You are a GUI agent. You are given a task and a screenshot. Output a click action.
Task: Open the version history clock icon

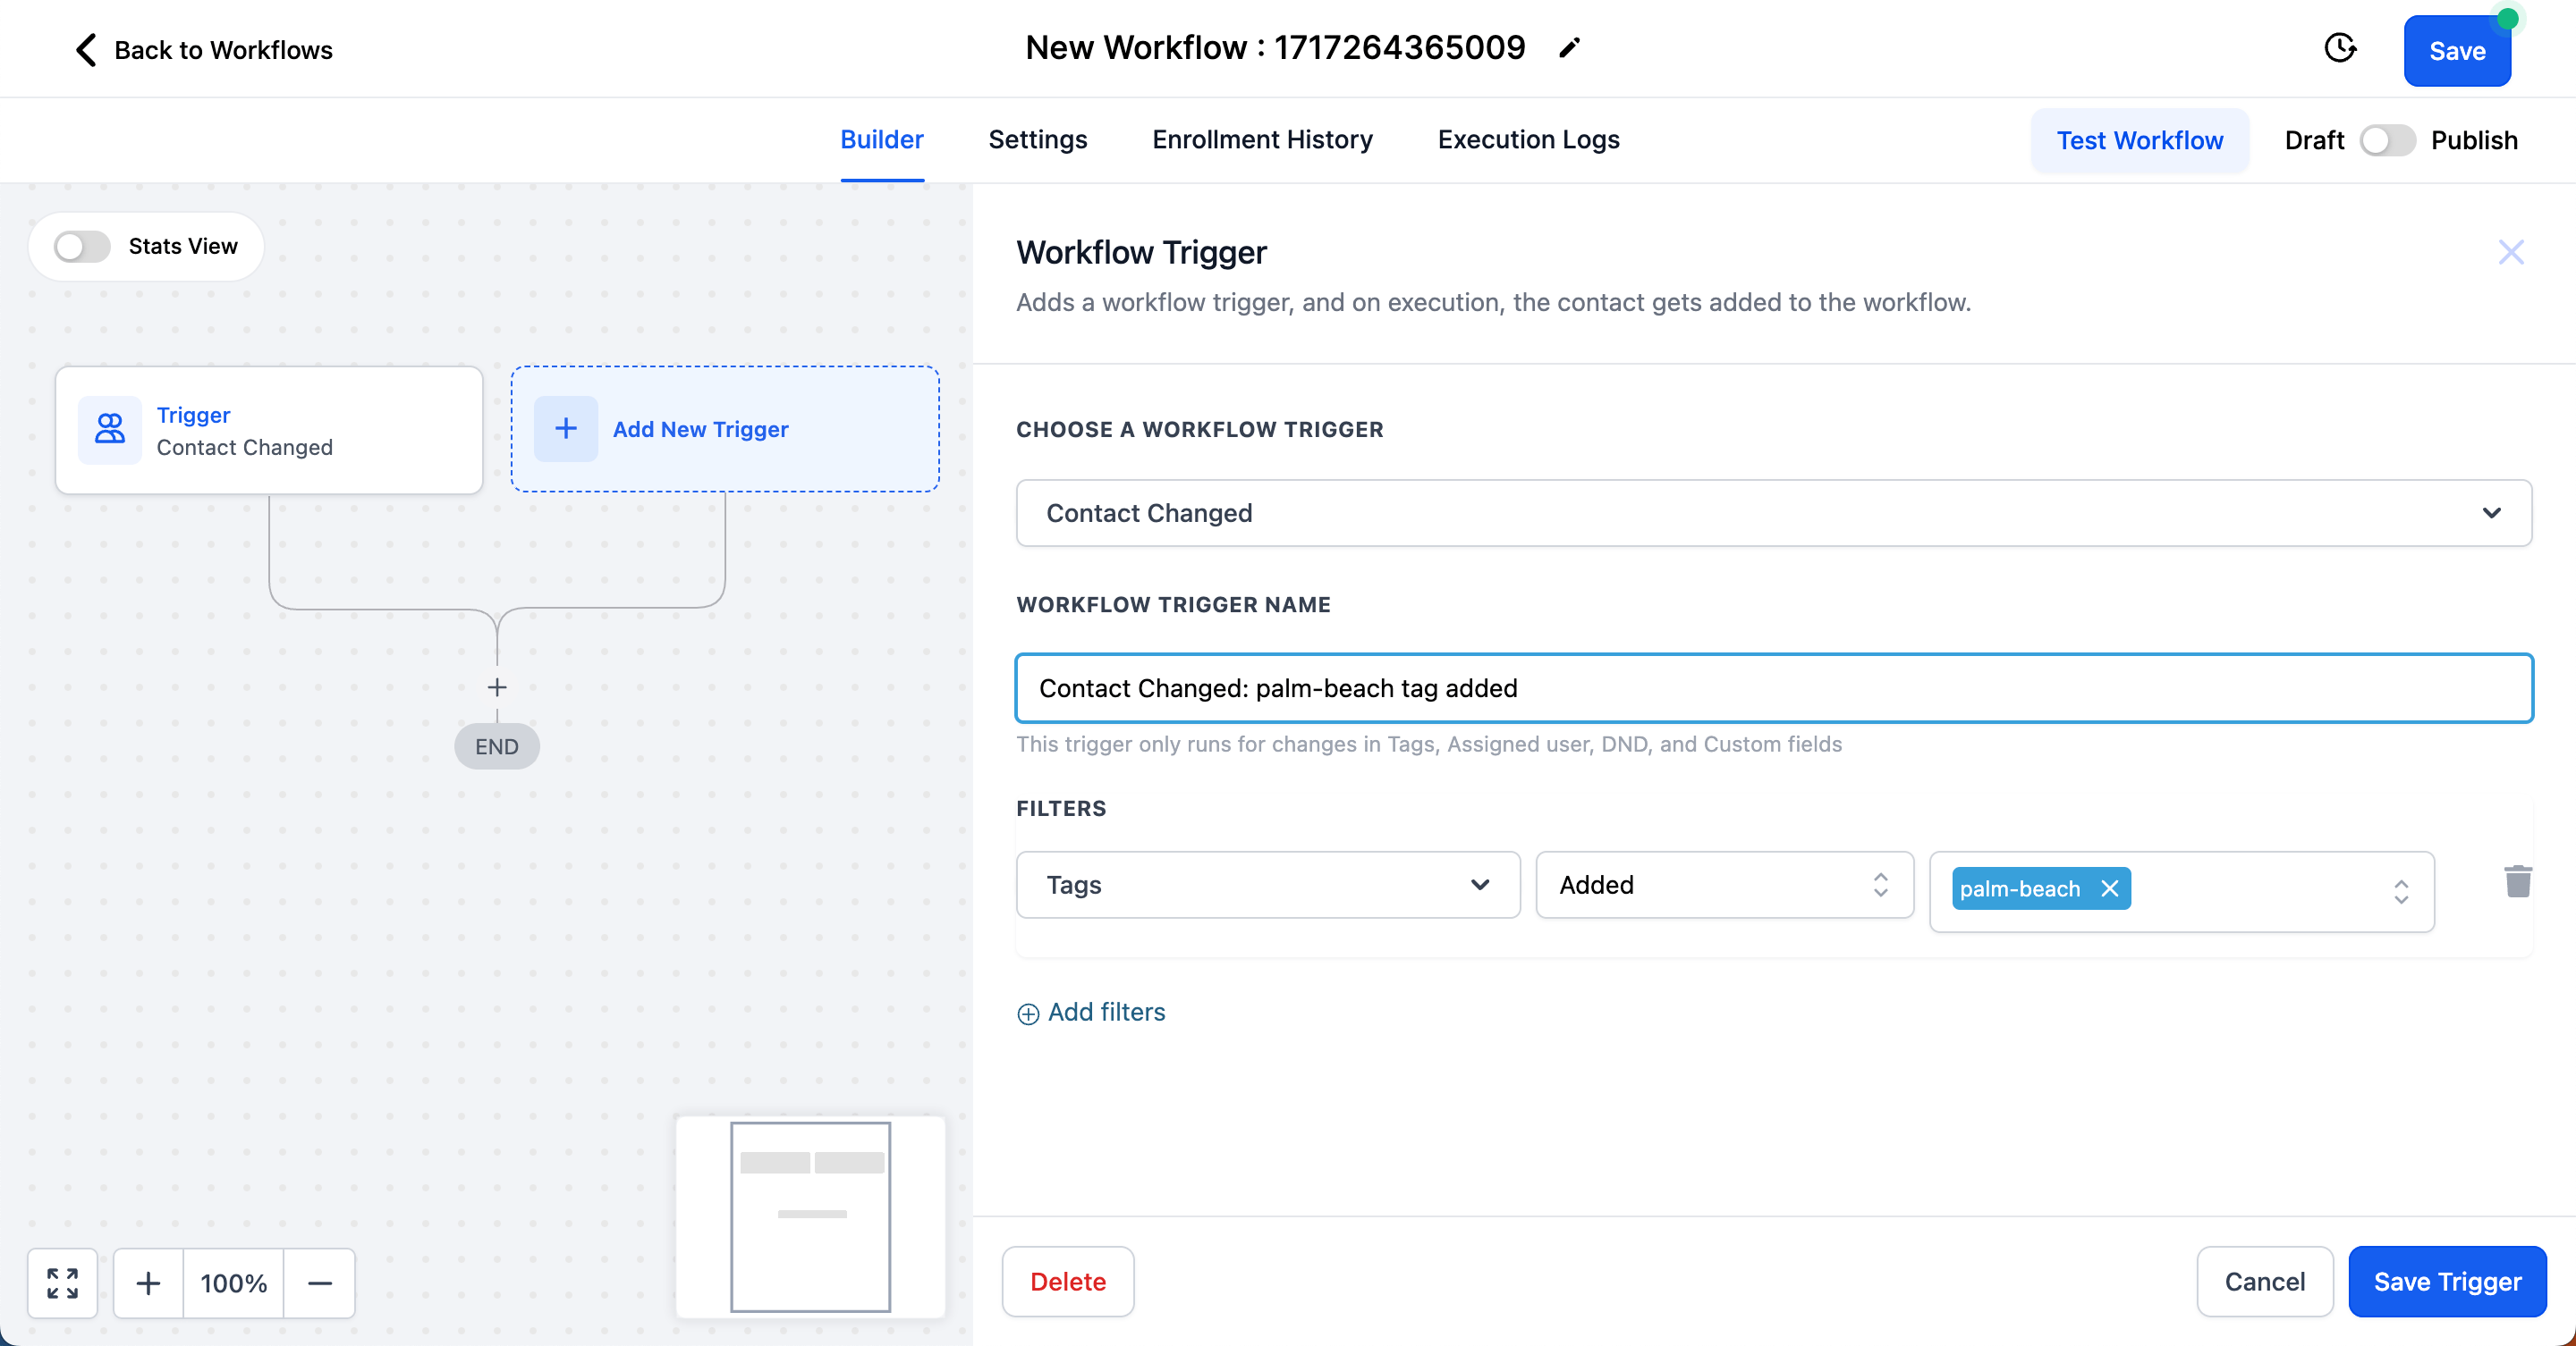(x=2339, y=48)
